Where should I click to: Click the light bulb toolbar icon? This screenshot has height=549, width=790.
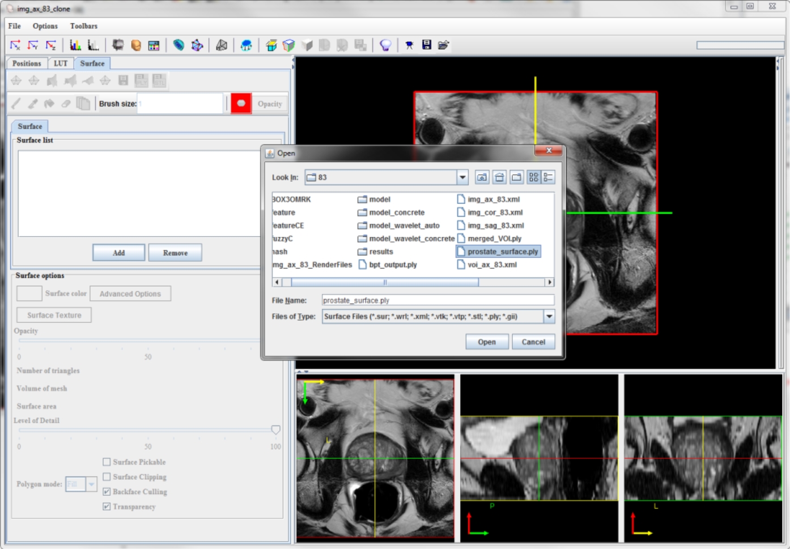385,45
